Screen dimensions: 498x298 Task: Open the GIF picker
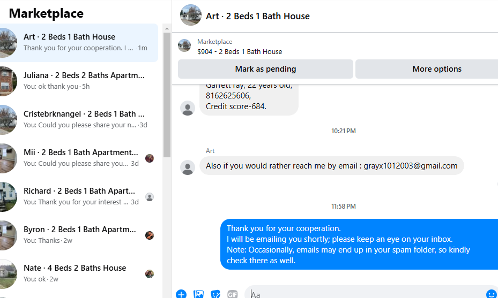[x=232, y=294]
